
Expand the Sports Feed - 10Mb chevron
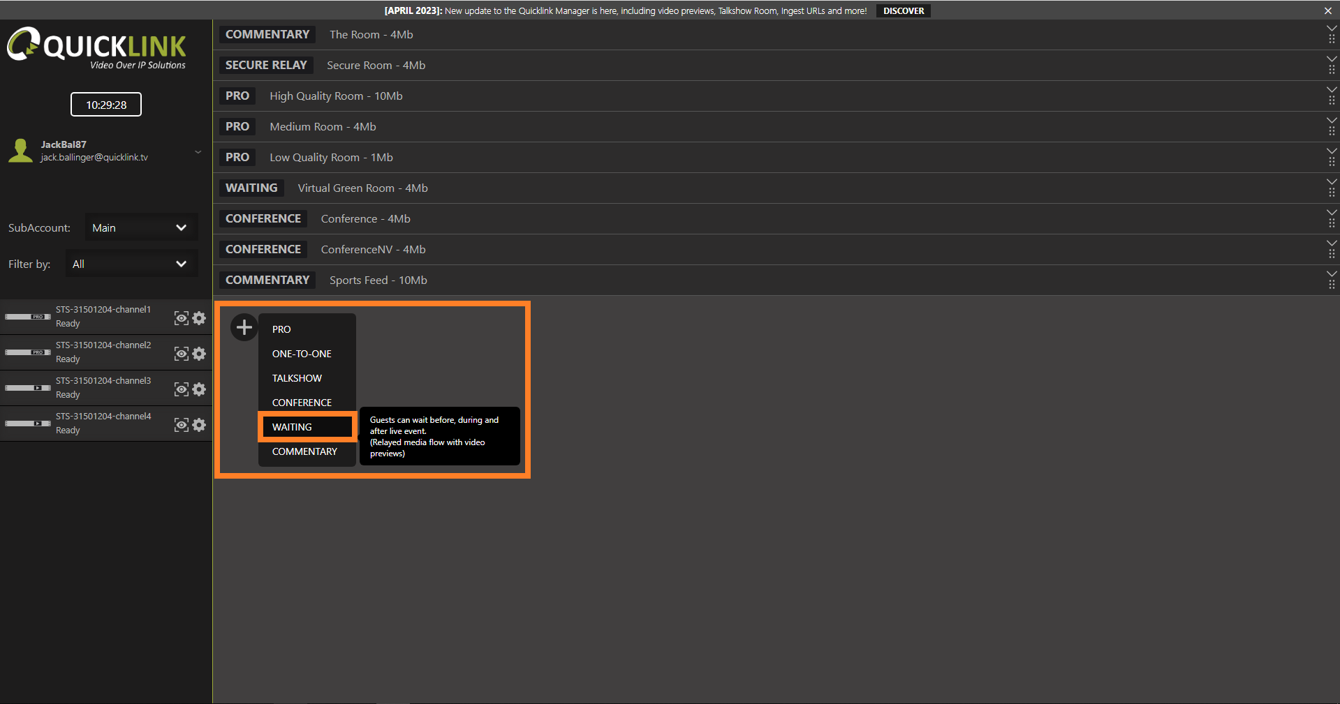1332,274
